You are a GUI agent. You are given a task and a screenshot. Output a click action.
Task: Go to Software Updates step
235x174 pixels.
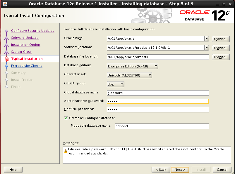tap(25, 38)
